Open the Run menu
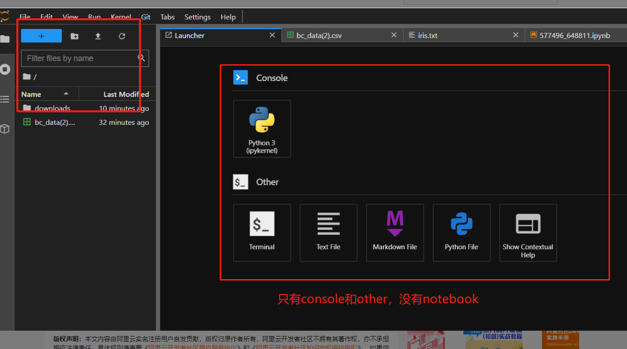The width and height of the screenshot is (627, 349). pos(95,17)
